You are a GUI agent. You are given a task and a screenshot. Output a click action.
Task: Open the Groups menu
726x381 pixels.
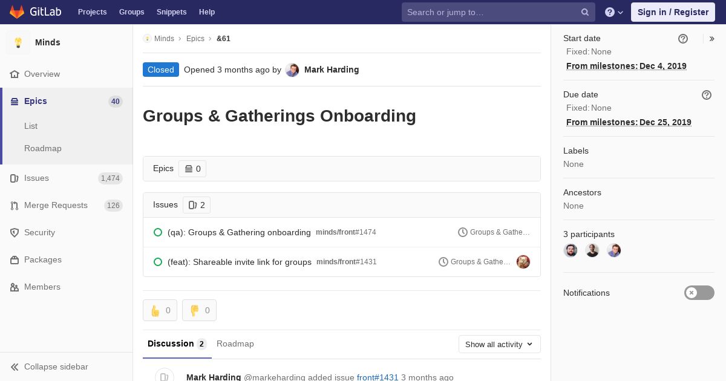pyautogui.click(x=132, y=12)
